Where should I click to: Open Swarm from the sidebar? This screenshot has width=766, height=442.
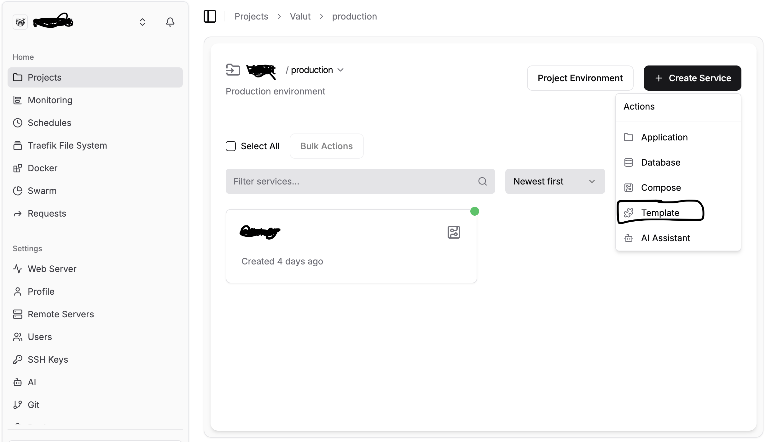pos(42,191)
